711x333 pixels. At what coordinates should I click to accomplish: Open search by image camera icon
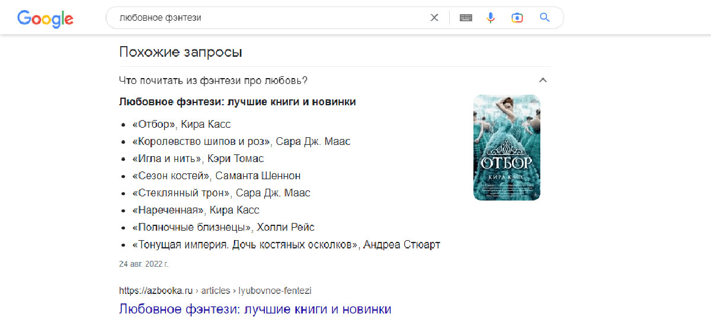click(517, 18)
